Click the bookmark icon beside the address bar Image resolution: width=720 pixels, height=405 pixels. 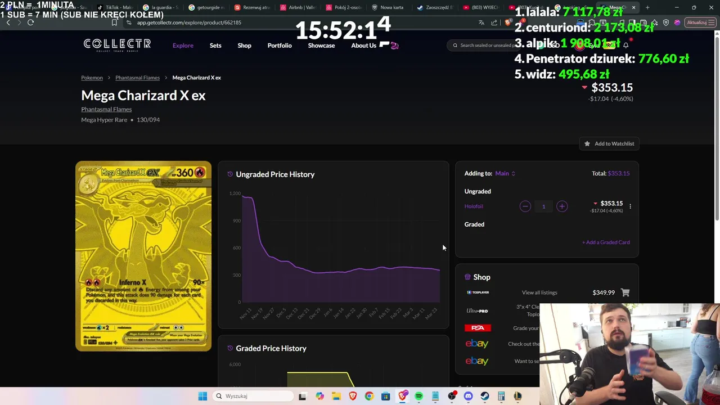[114, 22]
